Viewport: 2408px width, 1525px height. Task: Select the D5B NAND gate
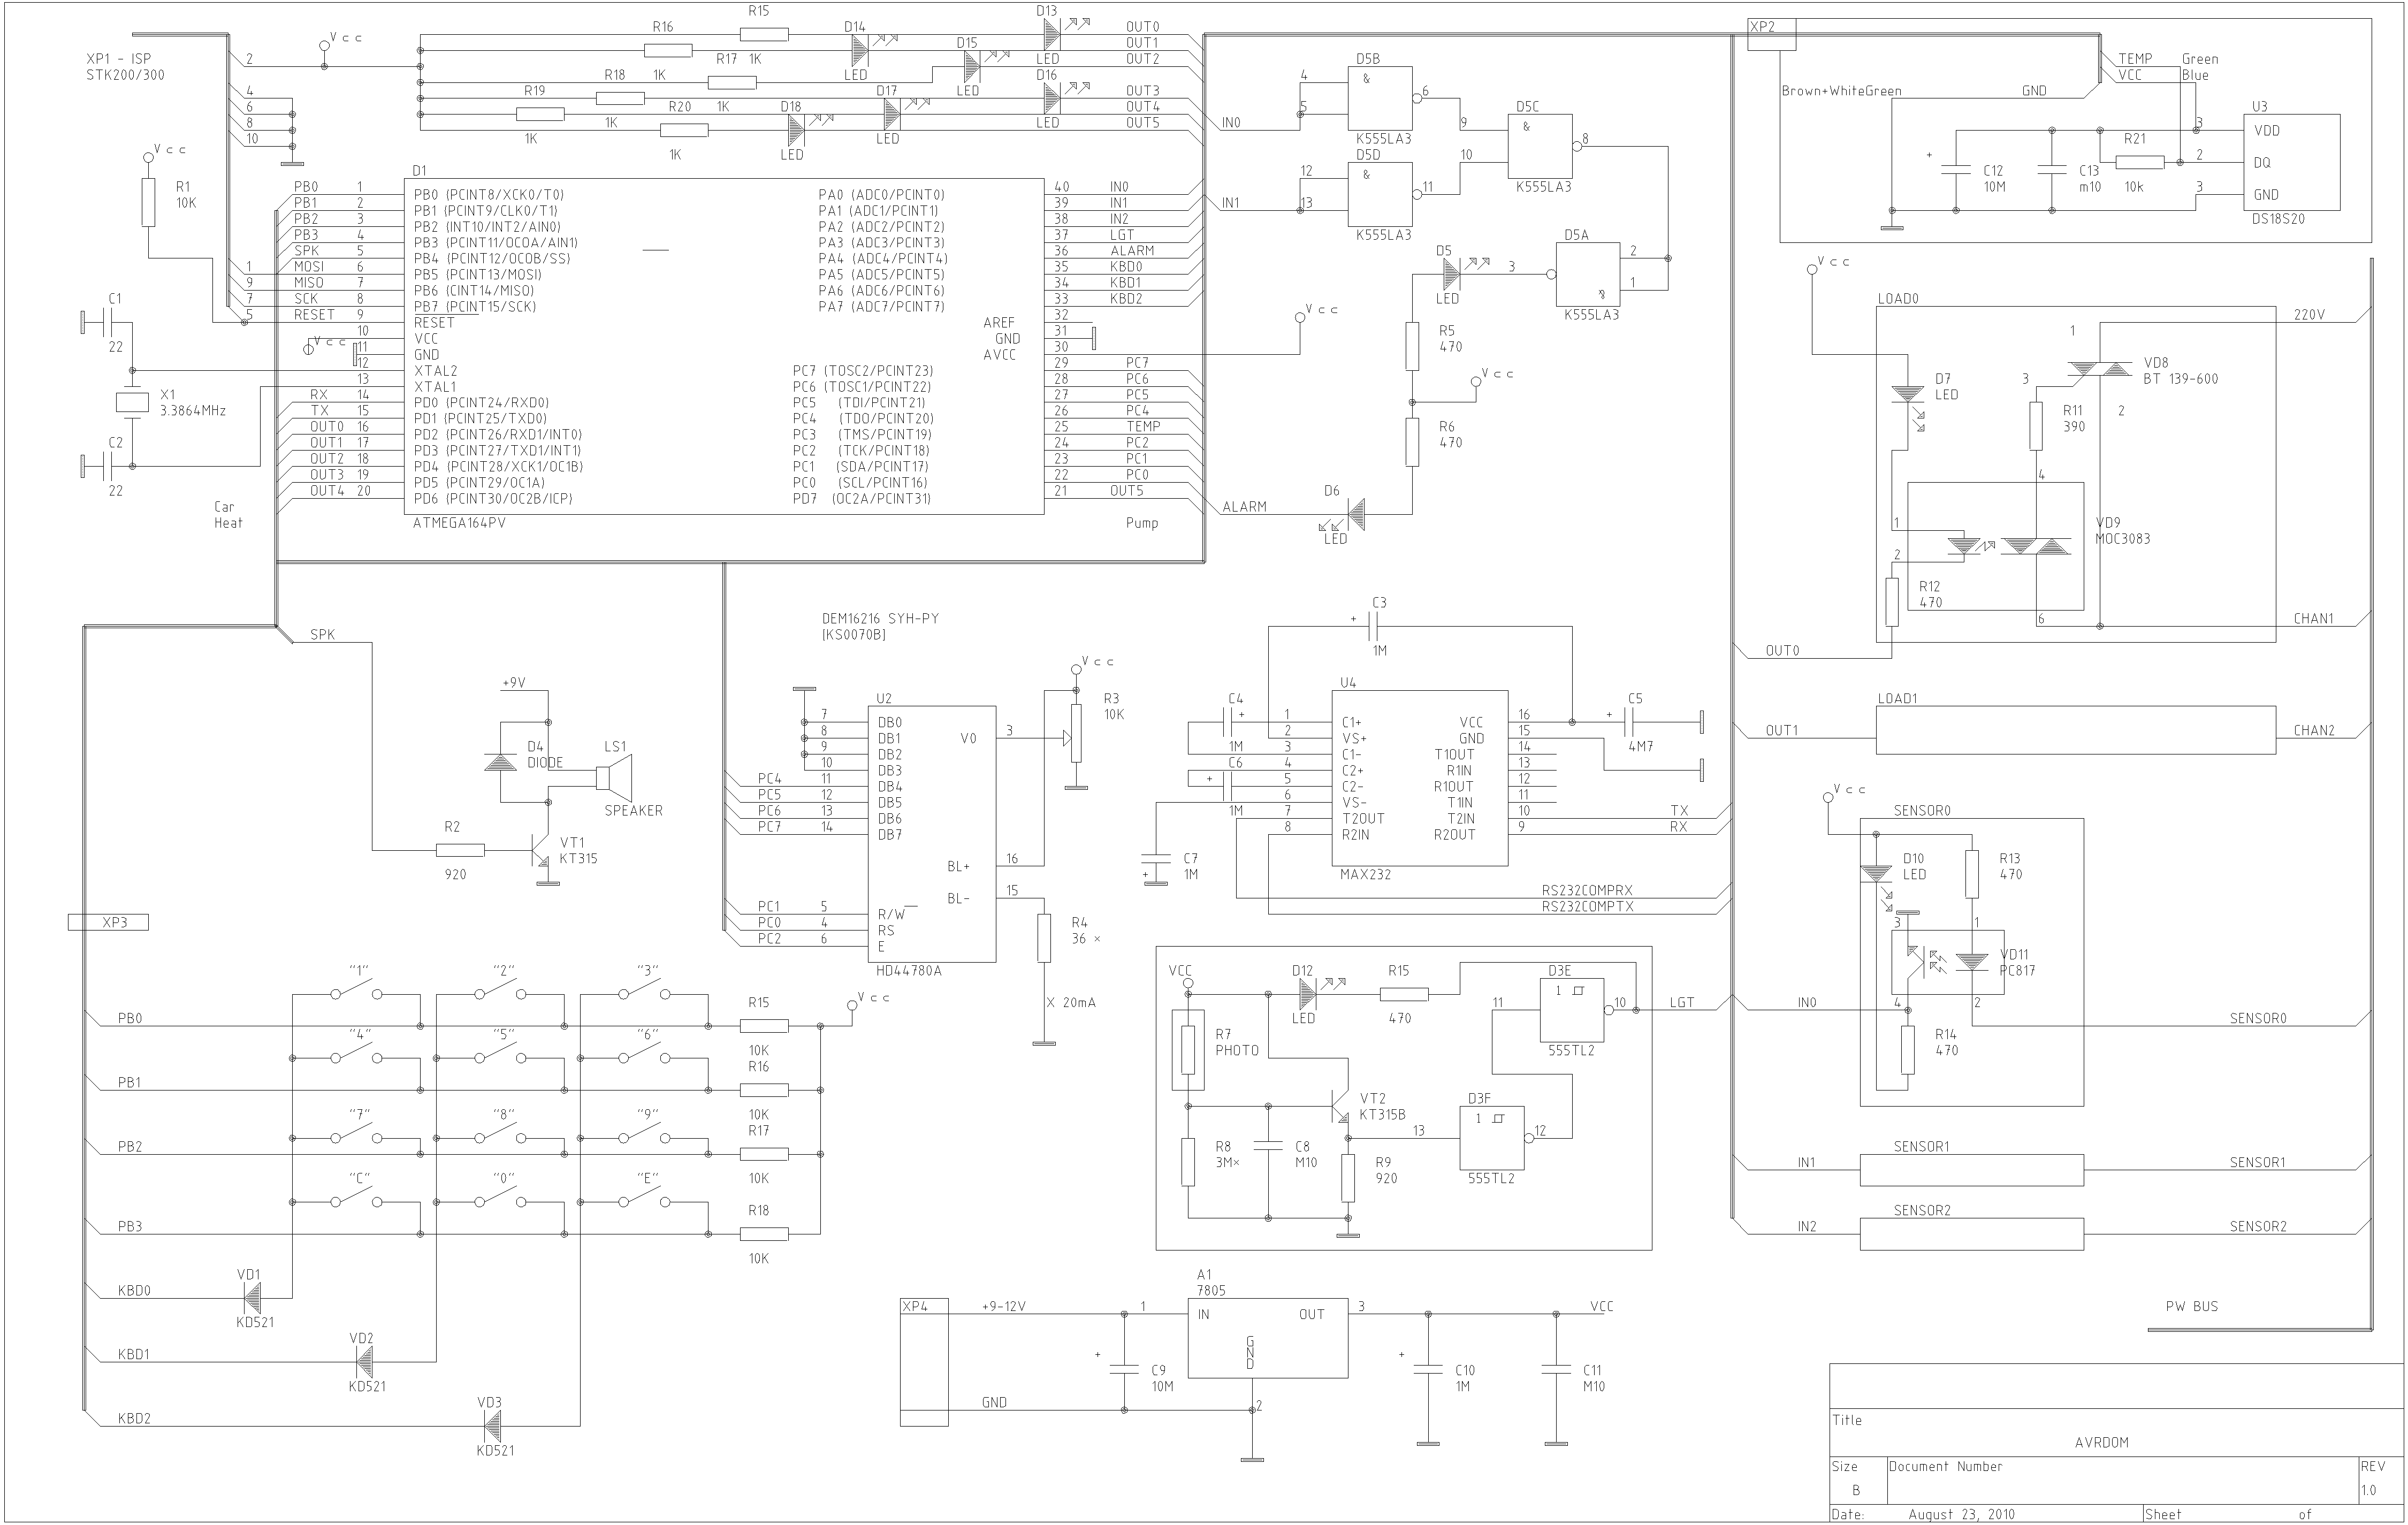coord(1384,99)
